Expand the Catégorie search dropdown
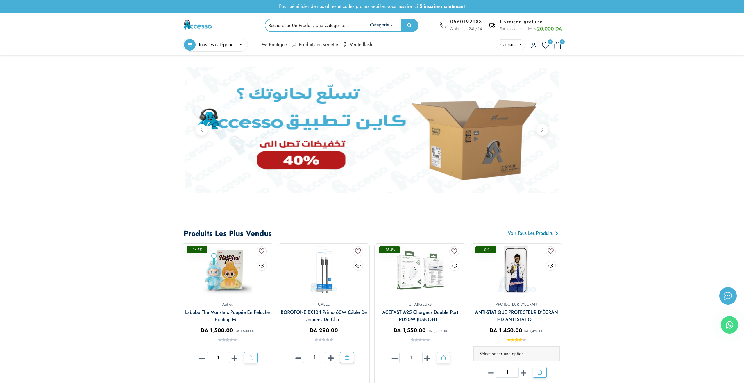The image size is (744, 383). (x=381, y=25)
